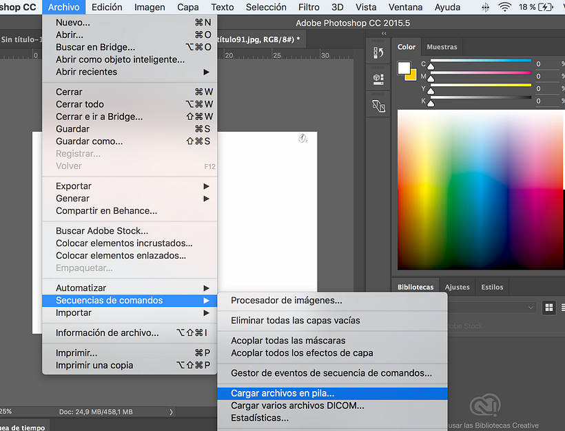This screenshot has width=565, height=431.
Task: Click the white foreground color swatch
Action: [x=404, y=68]
